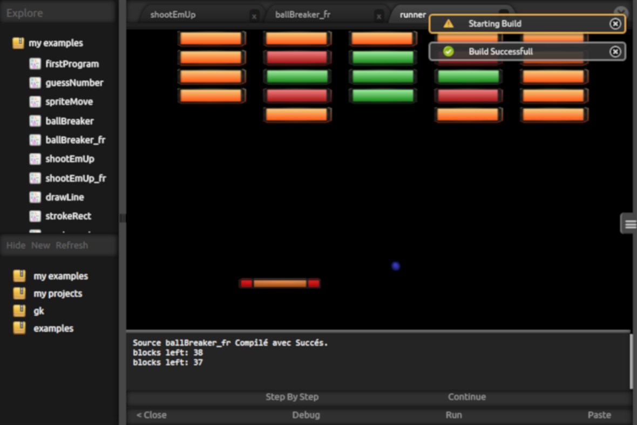This screenshot has width=637, height=425.
Task: Click the 'blocks left: 38' console line
Action: coord(168,352)
